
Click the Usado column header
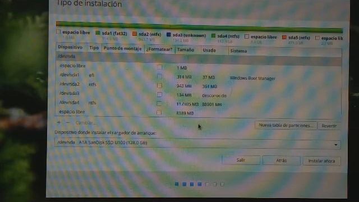pos(209,50)
